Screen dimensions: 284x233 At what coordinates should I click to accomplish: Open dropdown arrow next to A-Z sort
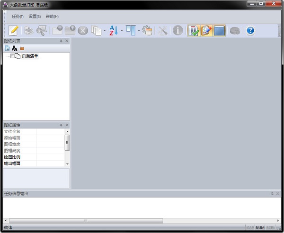click(122, 31)
